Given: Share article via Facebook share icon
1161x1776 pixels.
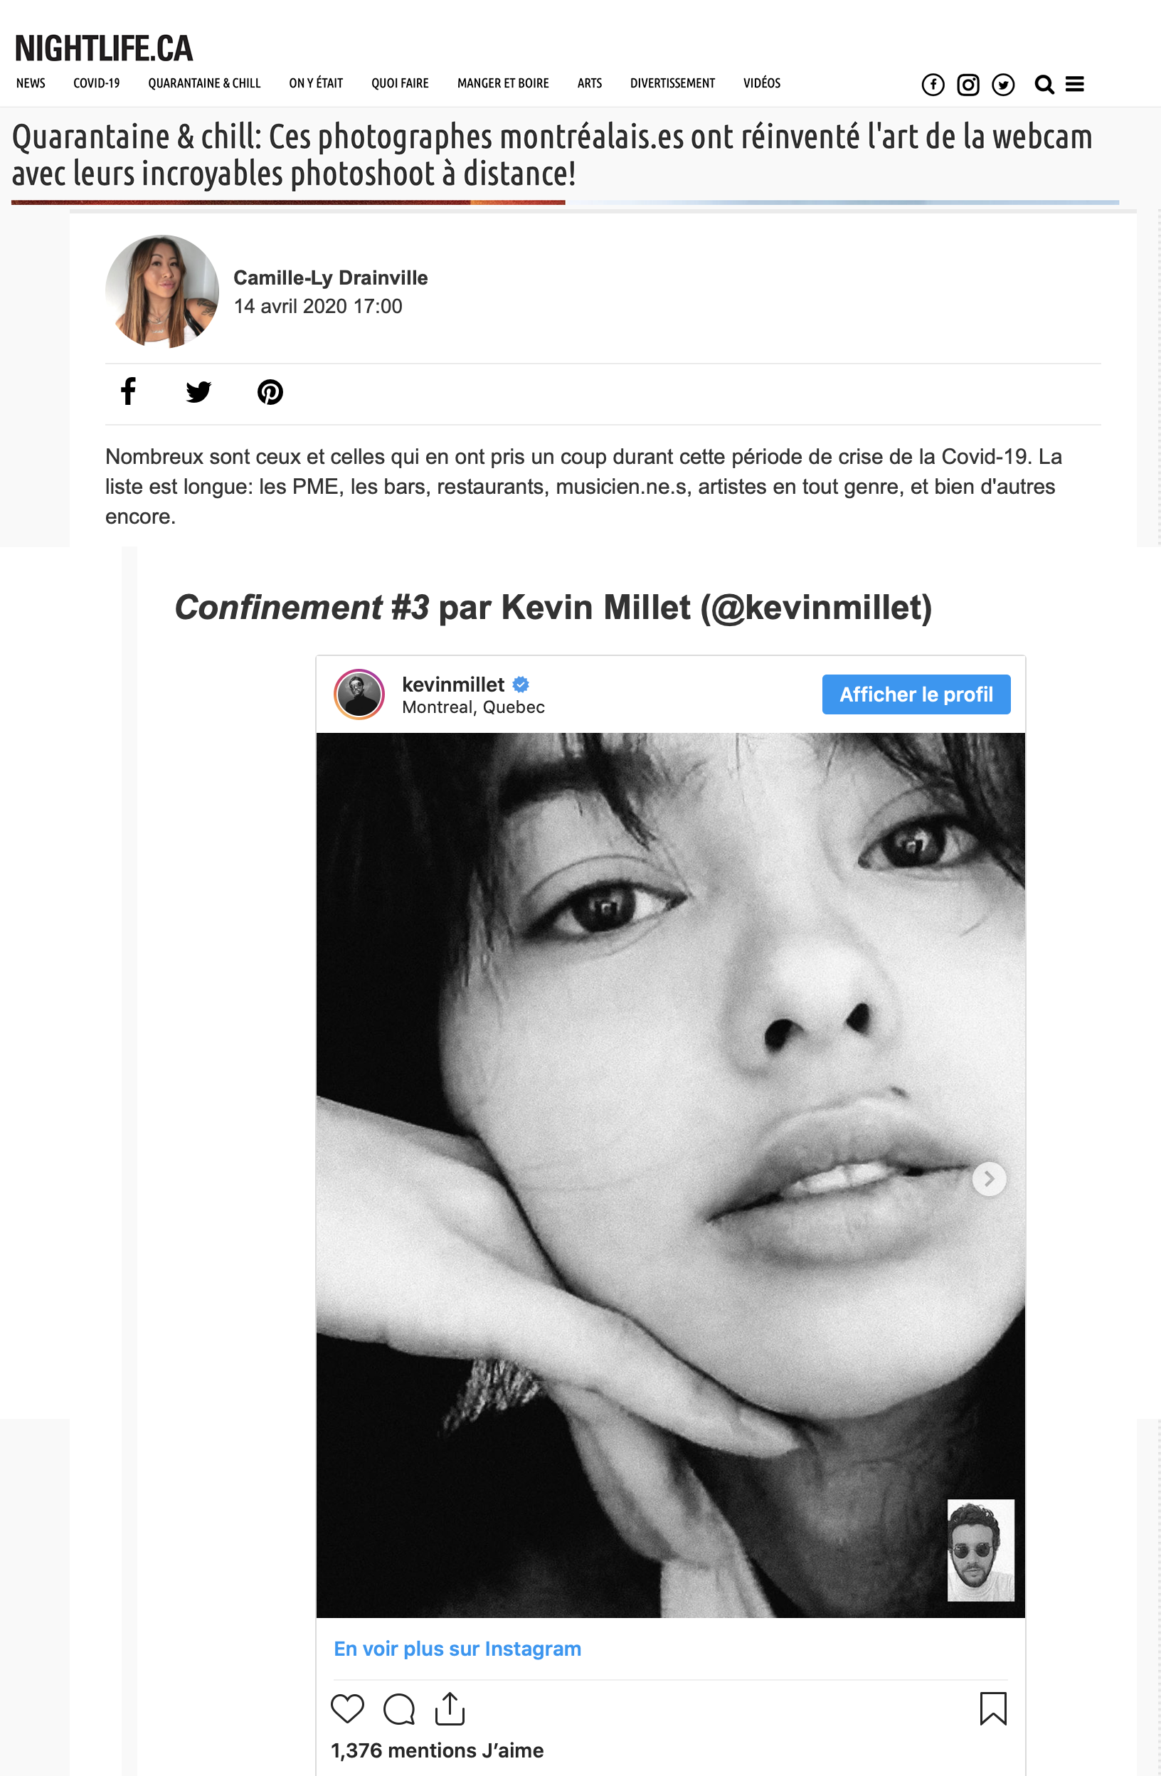Looking at the screenshot, I should click(128, 391).
